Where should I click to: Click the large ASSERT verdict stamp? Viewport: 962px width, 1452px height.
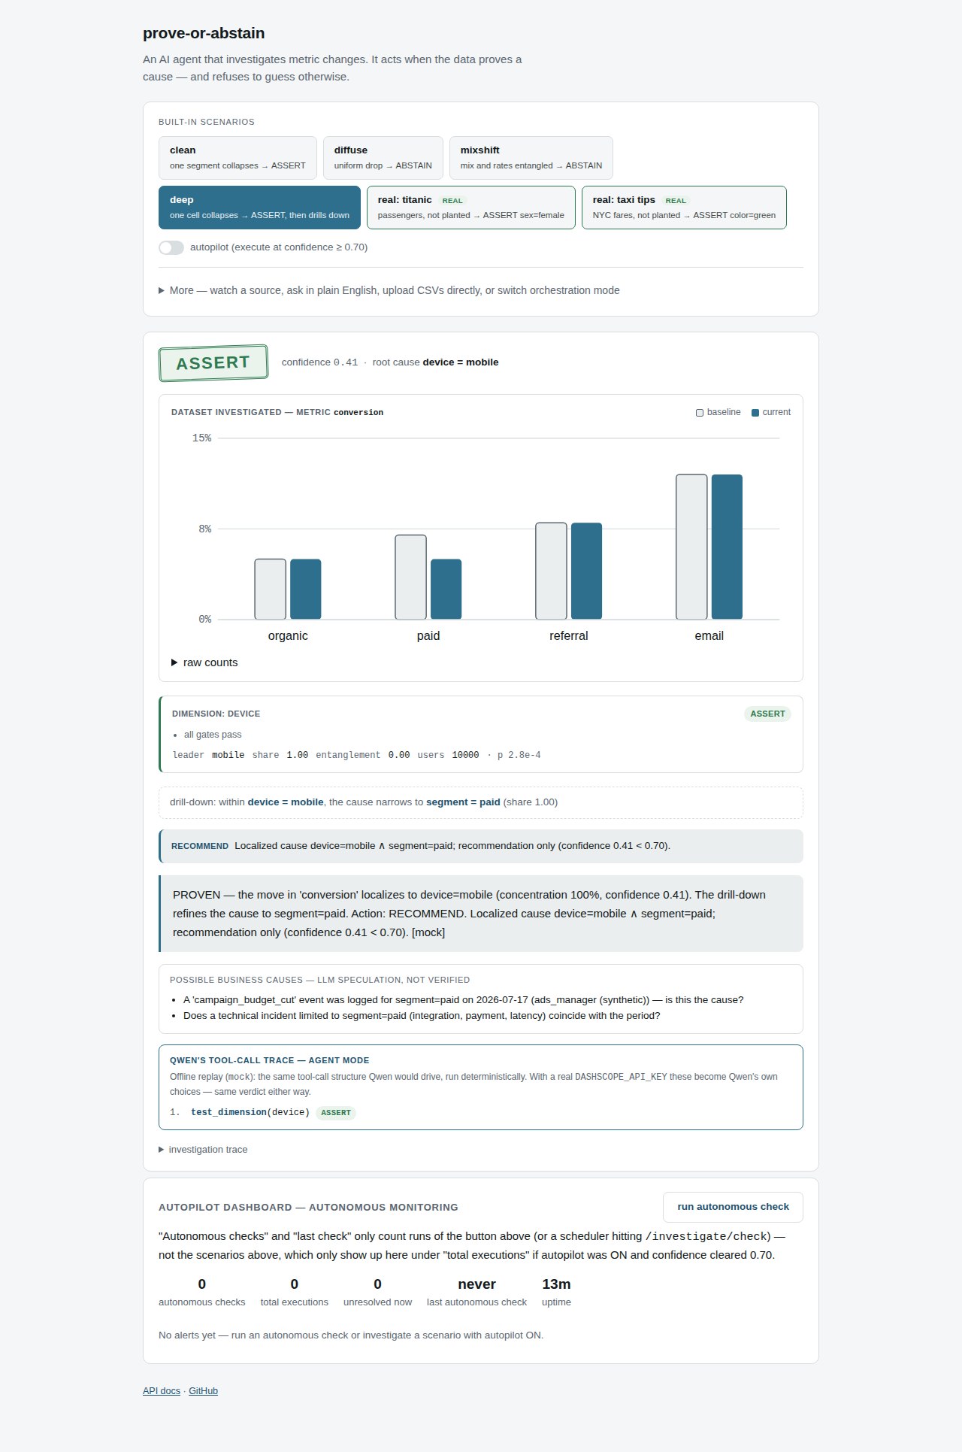[x=213, y=363]
